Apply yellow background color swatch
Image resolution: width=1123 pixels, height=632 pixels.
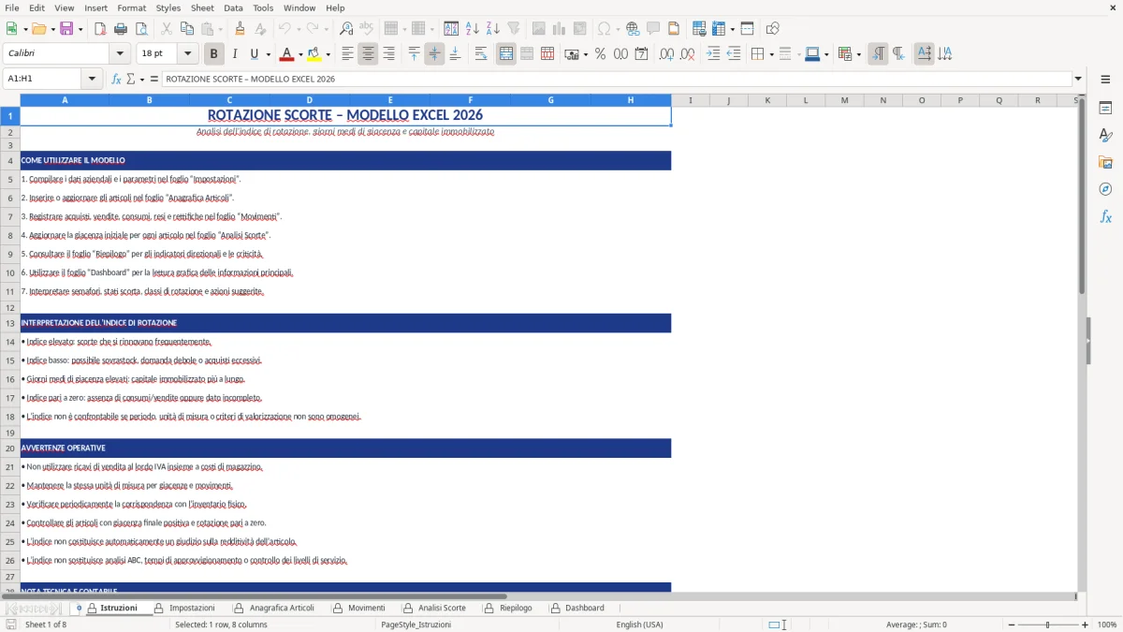[x=314, y=54]
